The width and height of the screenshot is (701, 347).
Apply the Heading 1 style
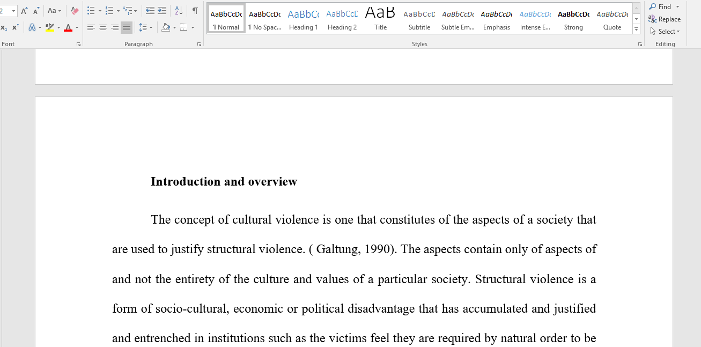pyautogui.click(x=304, y=19)
